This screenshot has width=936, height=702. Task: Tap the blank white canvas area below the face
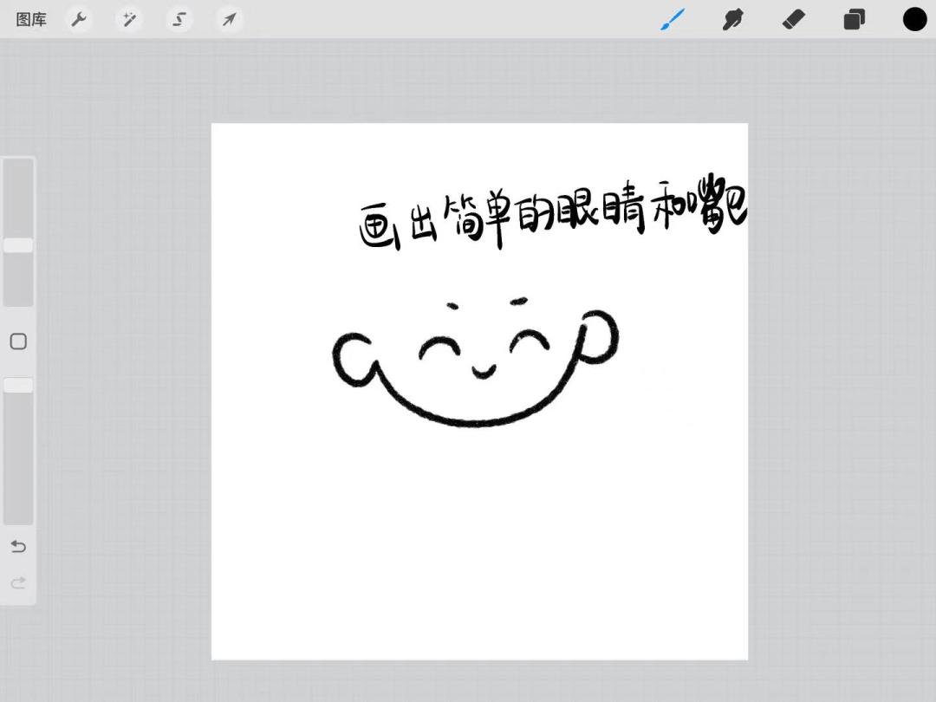pos(479,537)
